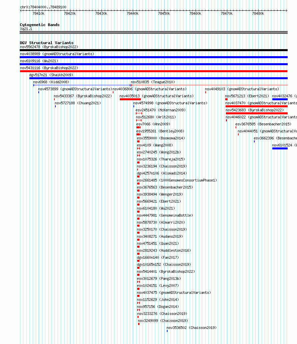Open esv3676585 (Besenbacher2015) label

pos(264,124)
